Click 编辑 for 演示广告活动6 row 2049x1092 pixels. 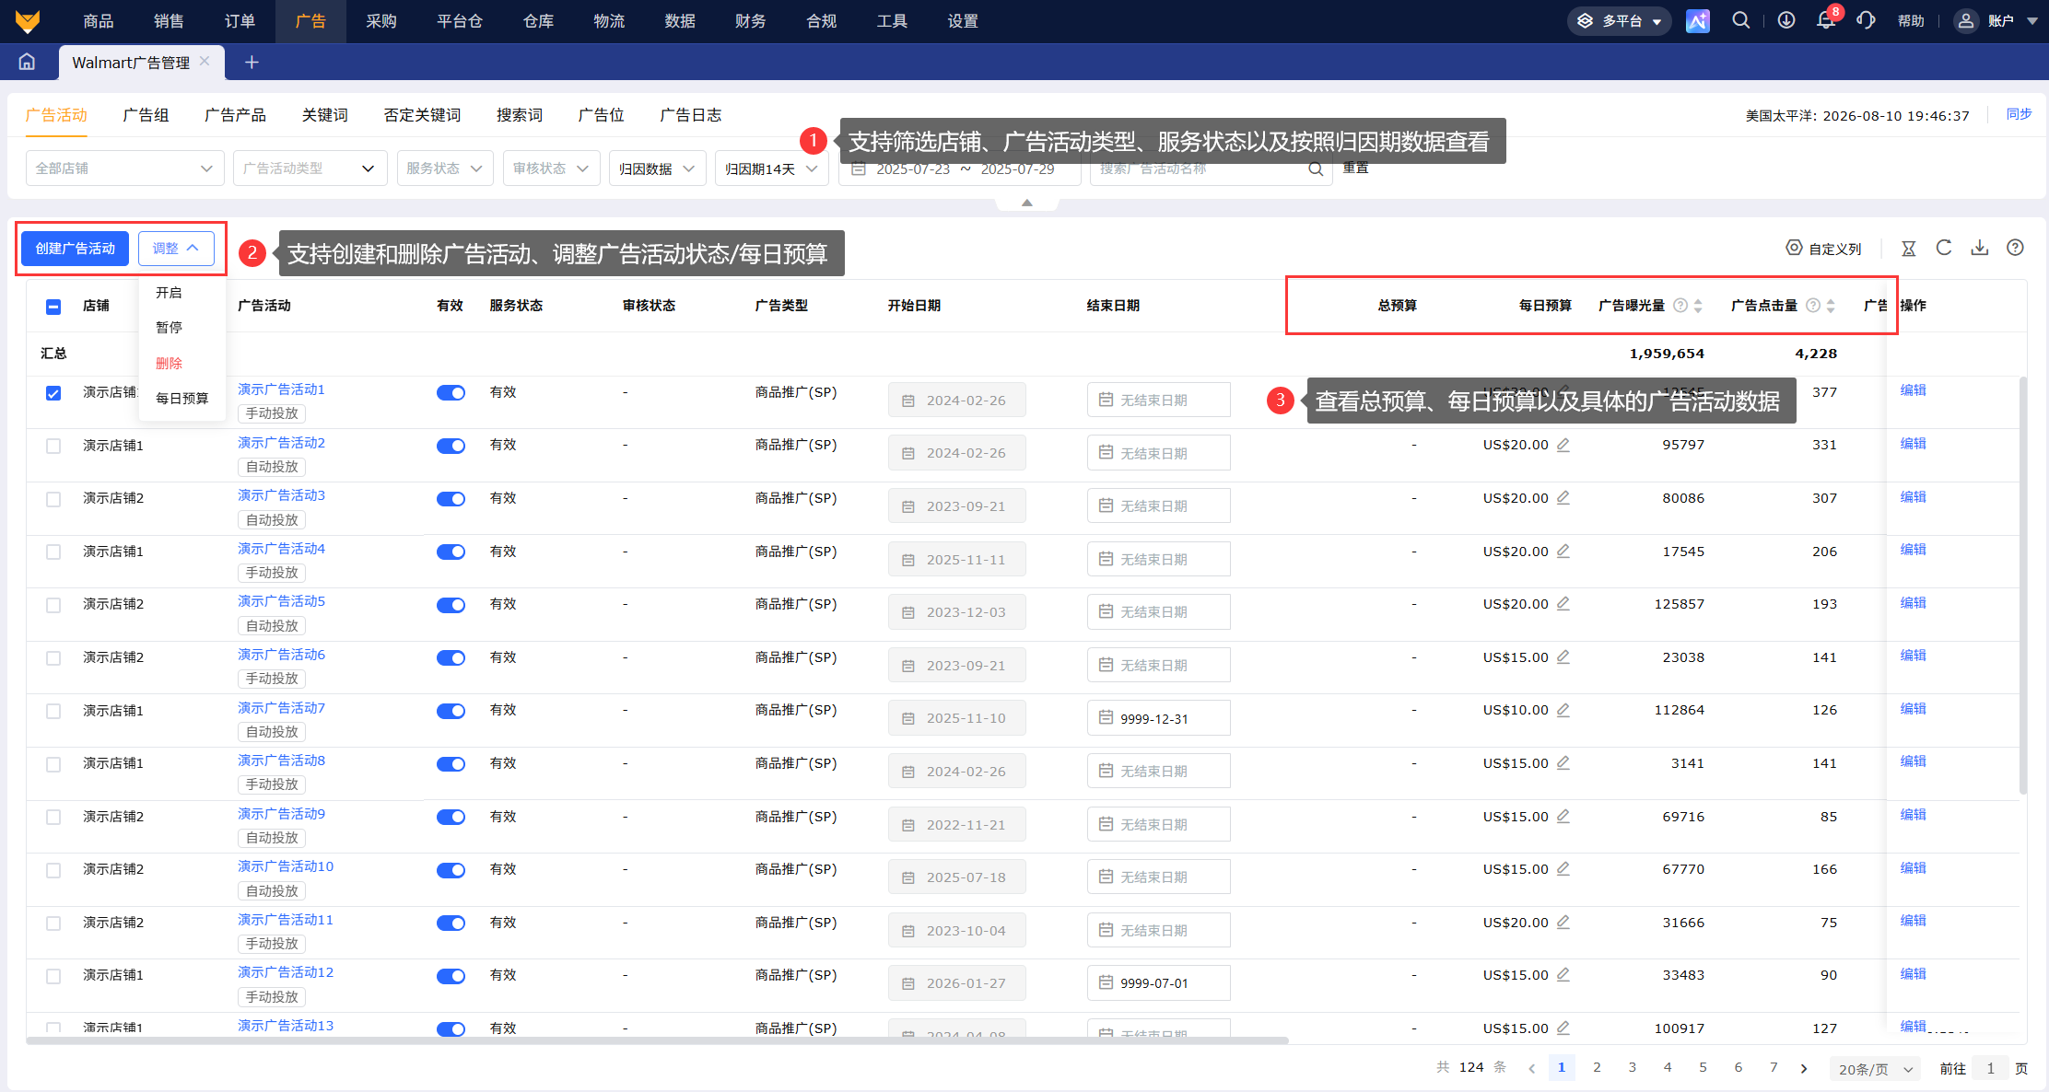point(1913,656)
